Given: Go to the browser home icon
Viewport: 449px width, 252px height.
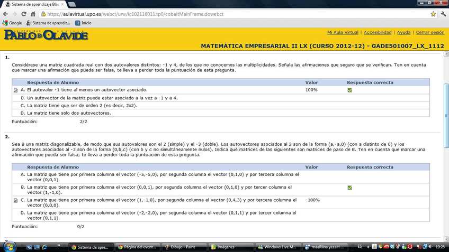Looking at the screenshot, I should point(33,14).
